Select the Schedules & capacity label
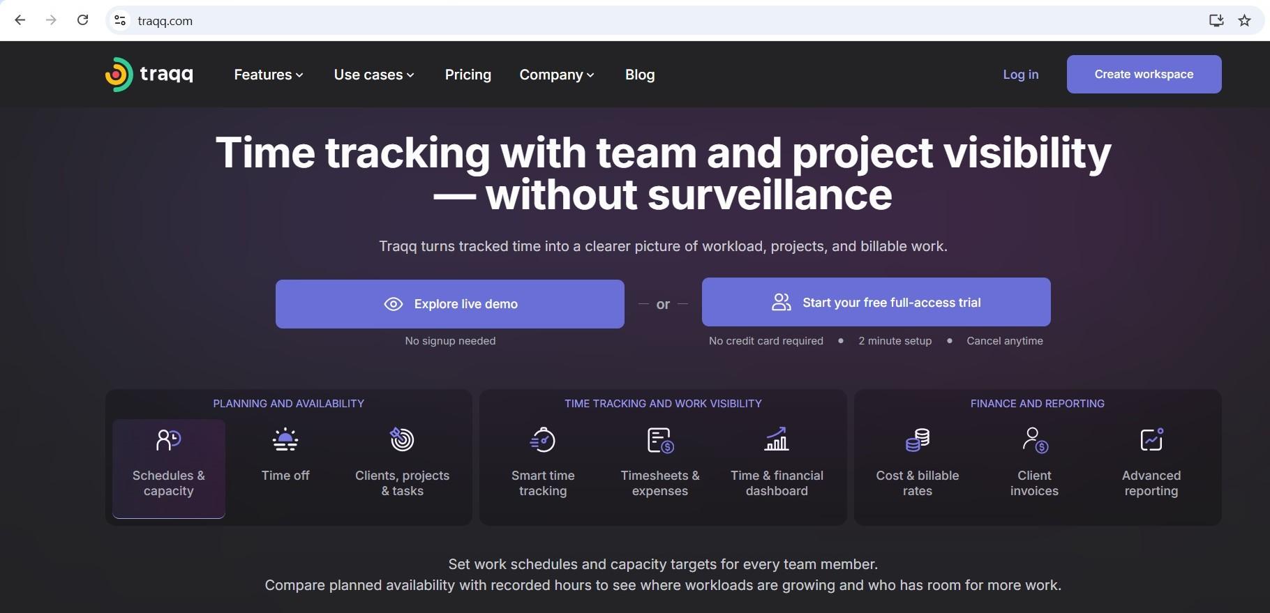Viewport: 1270px width, 613px height. tap(169, 483)
